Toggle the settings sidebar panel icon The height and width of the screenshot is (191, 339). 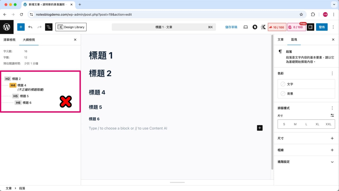coord(310,27)
